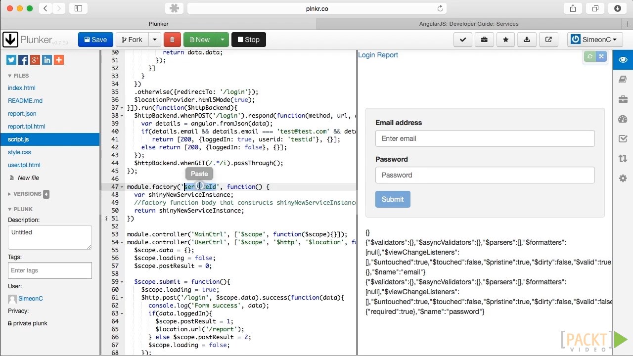Image resolution: width=633 pixels, height=356 pixels.
Task: Click the Enter email input field
Action: [485, 138]
